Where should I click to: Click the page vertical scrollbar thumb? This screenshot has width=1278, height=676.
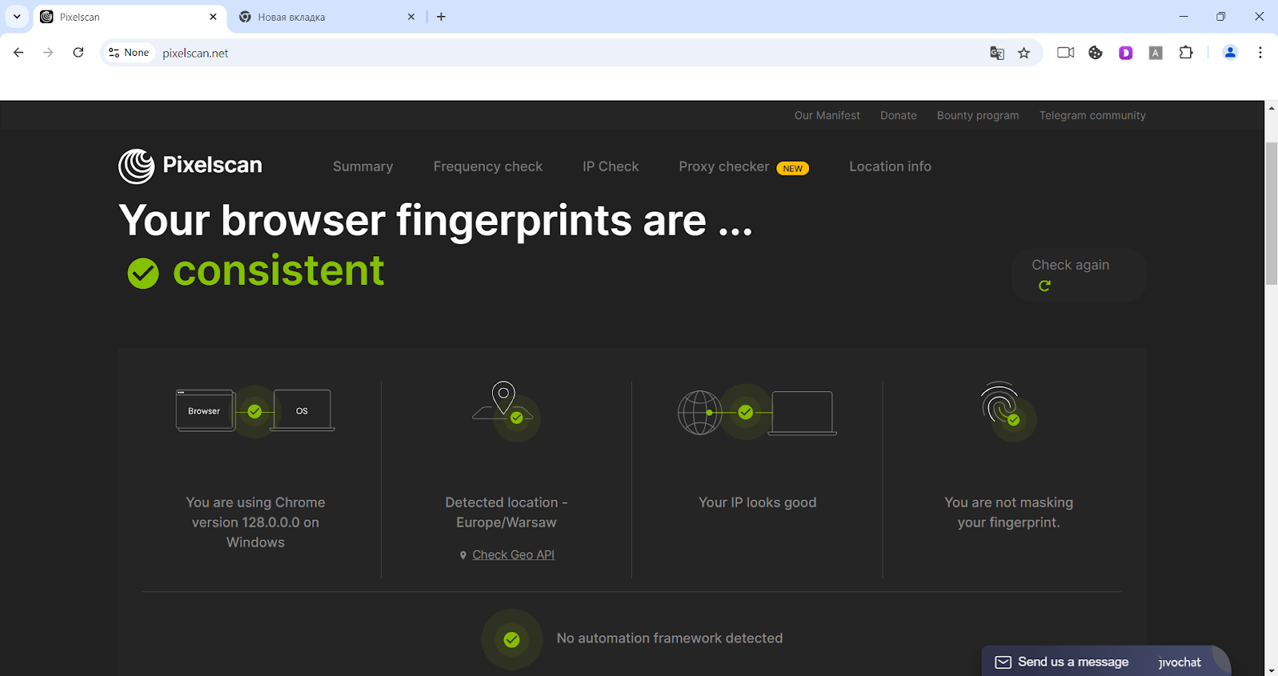tap(1271, 213)
